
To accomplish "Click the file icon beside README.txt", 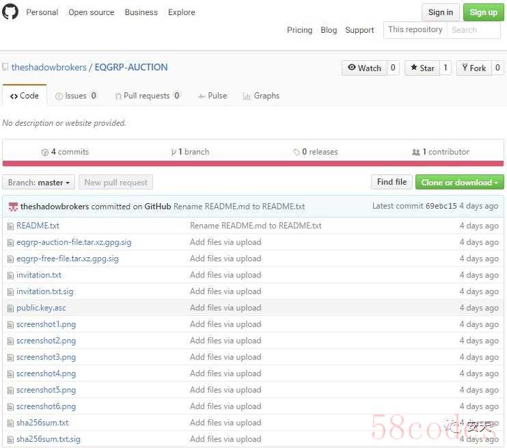I will coord(10,226).
